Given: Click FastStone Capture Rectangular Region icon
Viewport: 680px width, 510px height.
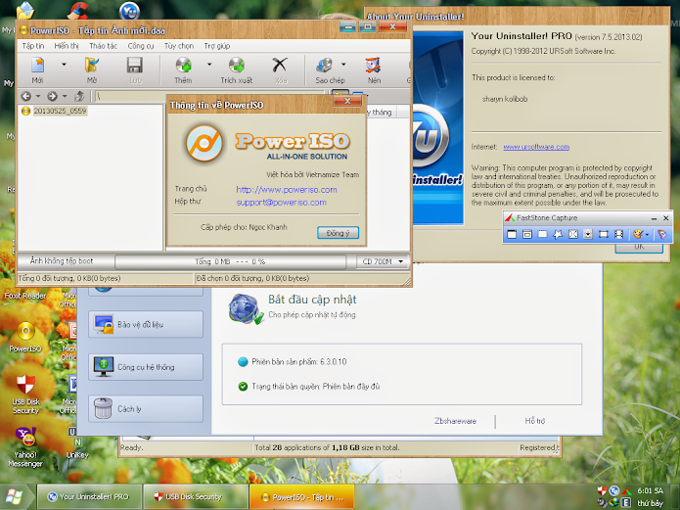Looking at the screenshot, I should [542, 234].
